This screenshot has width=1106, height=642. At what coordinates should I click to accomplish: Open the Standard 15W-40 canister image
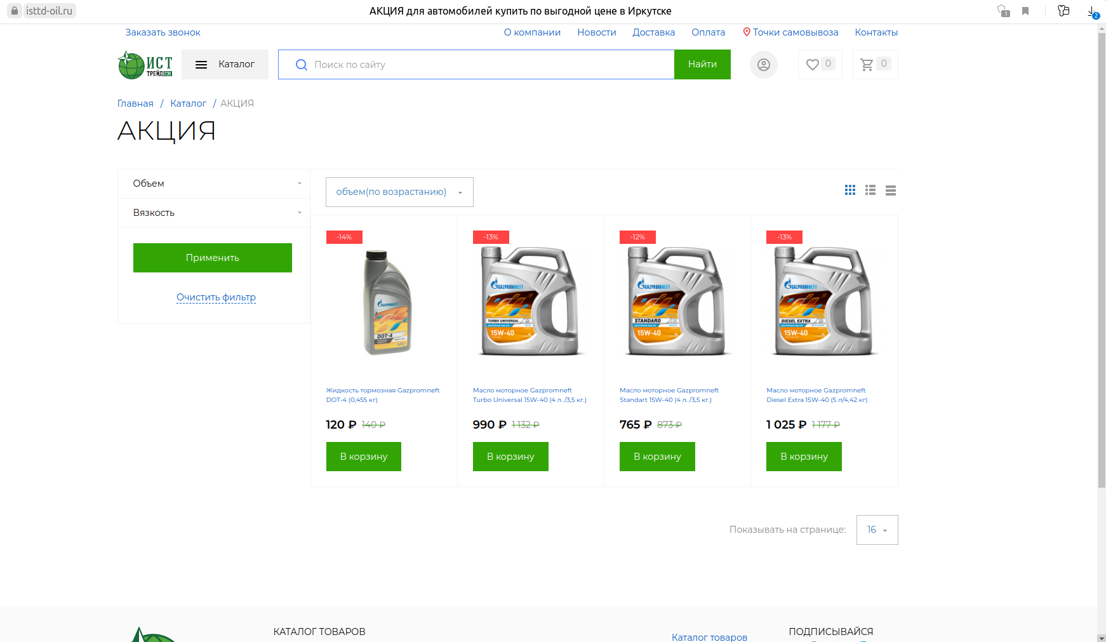click(x=677, y=300)
